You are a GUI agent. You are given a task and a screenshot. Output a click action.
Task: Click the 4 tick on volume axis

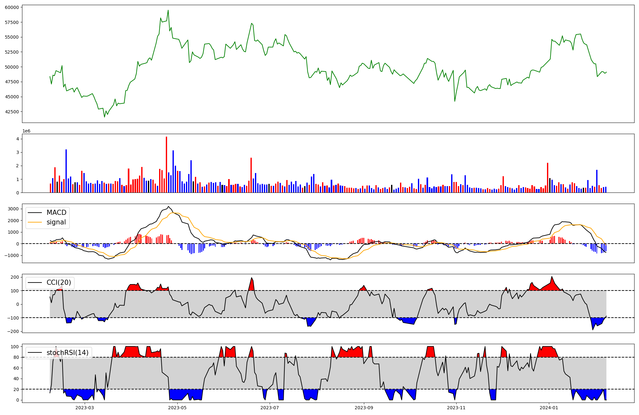click(x=18, y=139)
